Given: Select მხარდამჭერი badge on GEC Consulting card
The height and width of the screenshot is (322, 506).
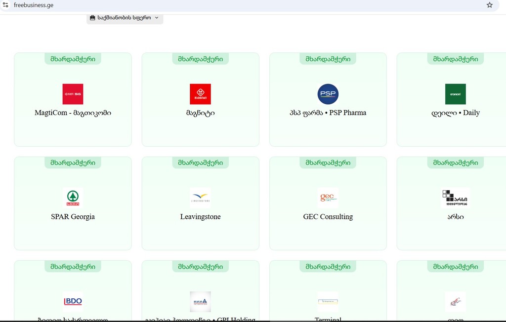Looking at the screenshot, I should tap(328, 162).
